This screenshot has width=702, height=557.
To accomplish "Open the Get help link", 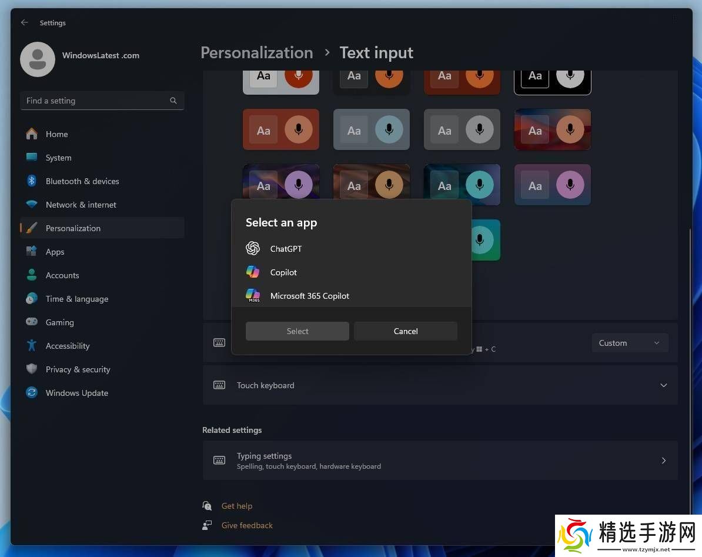I will tap(237, 506).
